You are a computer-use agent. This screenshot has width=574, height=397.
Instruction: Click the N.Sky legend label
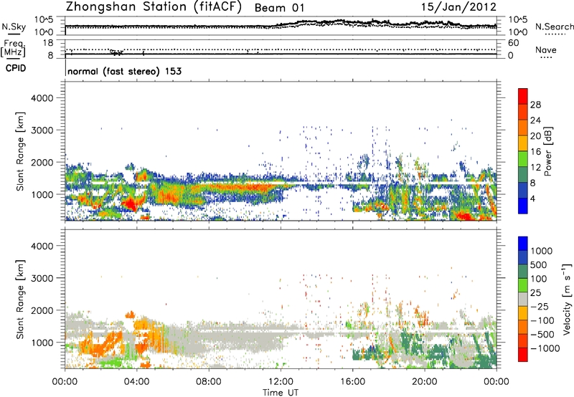coord(14,27)
